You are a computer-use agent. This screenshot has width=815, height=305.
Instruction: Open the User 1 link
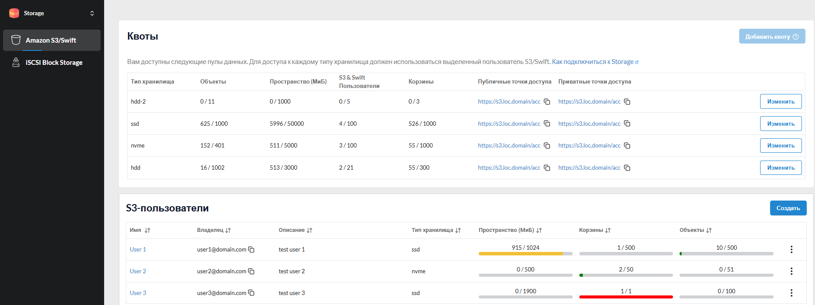138,249
